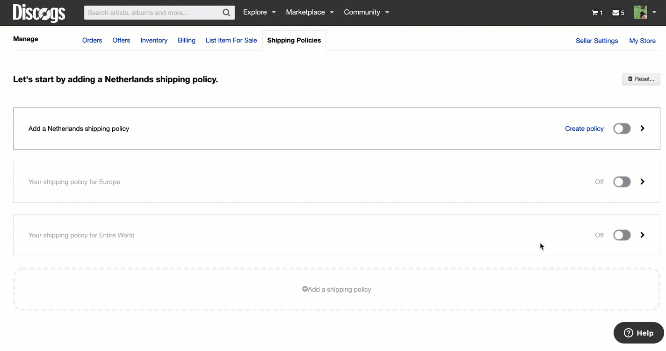Click Add a shipping policy

pos(337,289)
